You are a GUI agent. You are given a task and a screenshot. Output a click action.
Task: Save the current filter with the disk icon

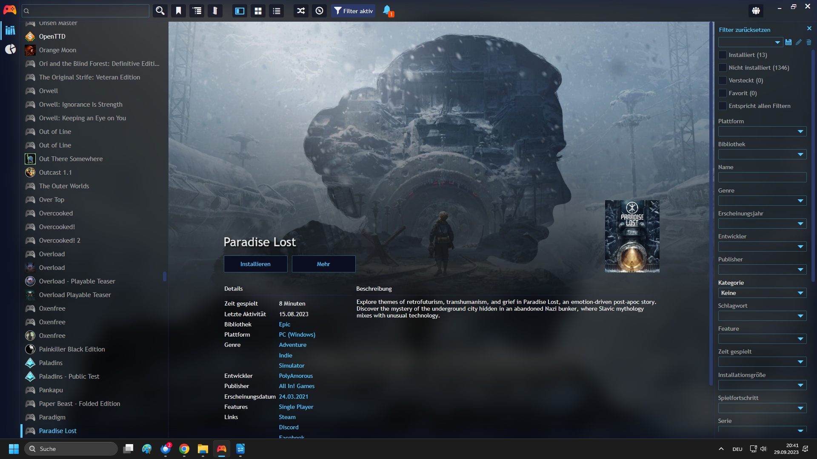(x=788, y=42)
